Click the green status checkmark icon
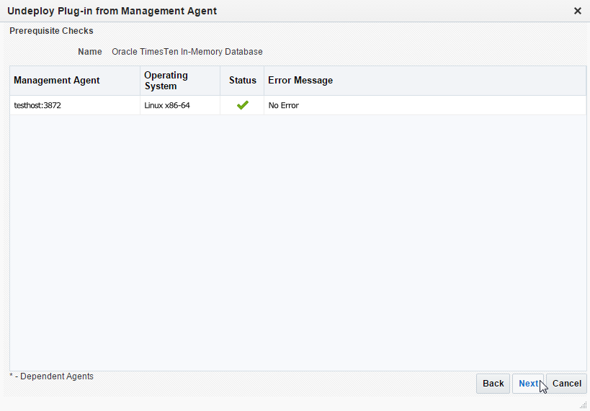The image size is (590, 411). tap(243, 105)
